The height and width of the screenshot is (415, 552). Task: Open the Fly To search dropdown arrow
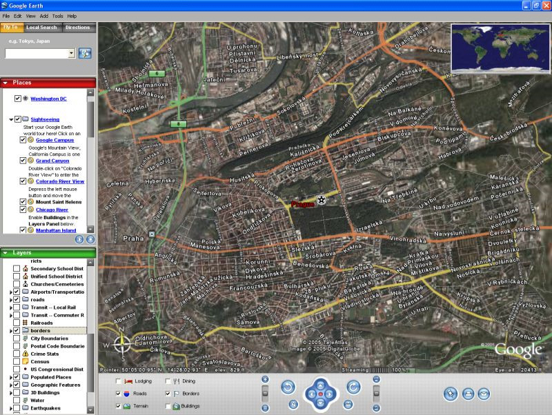pos(72,54)
